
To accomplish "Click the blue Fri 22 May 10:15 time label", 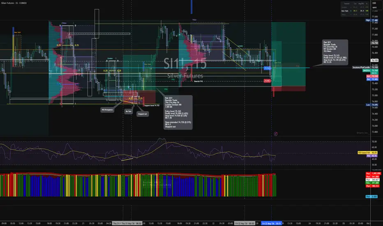I will click(x=271, y=224).
